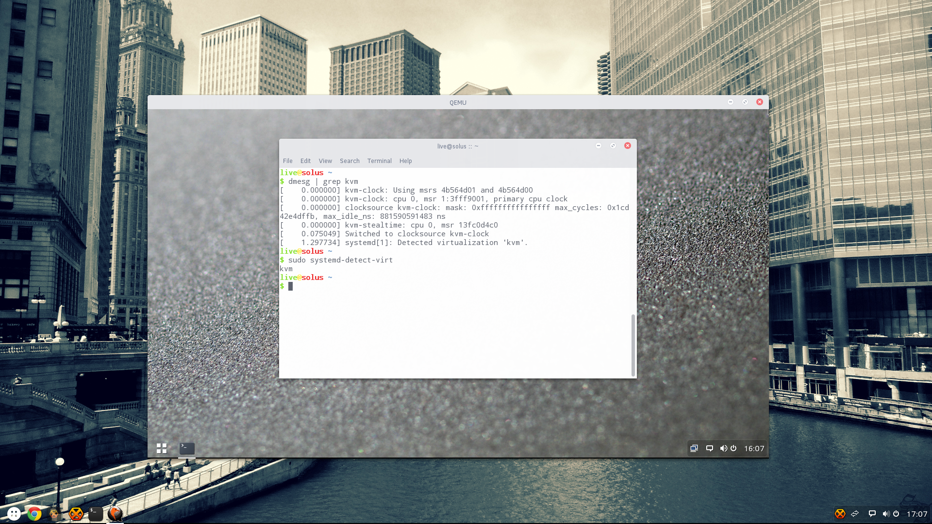Click the terminal cursor at last prompt
This screenshot has height=524, width=932.
tap(290, 286)
